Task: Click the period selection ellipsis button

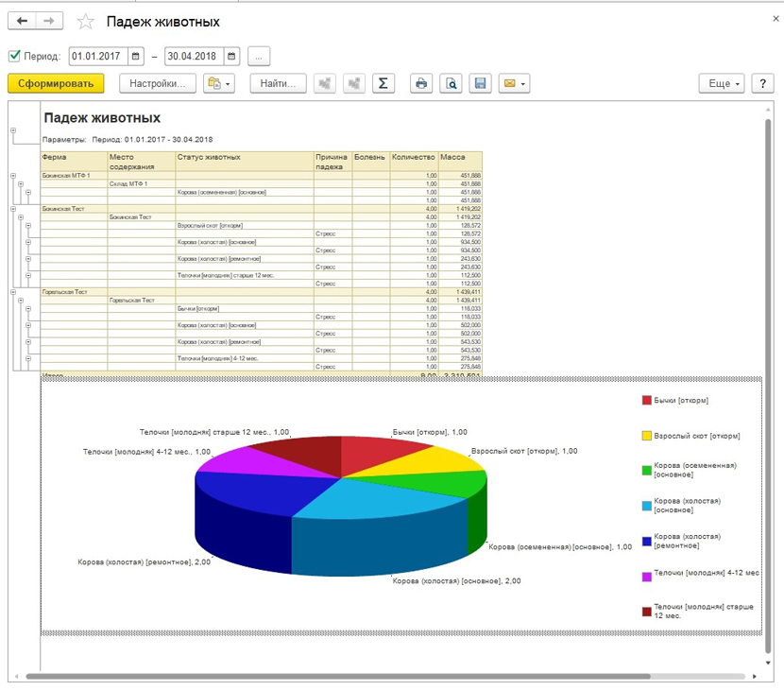Action: [x=260, y=56]
